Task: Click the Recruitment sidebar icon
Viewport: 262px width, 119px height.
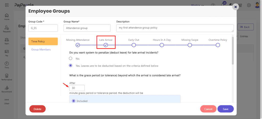Action: [7, 88]
